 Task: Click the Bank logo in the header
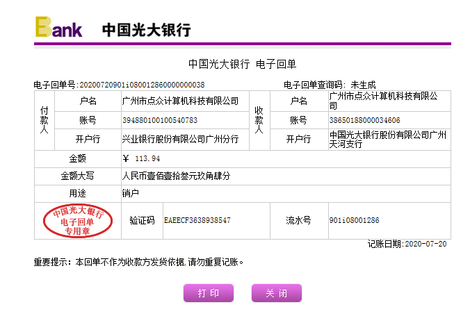[58, 27]
